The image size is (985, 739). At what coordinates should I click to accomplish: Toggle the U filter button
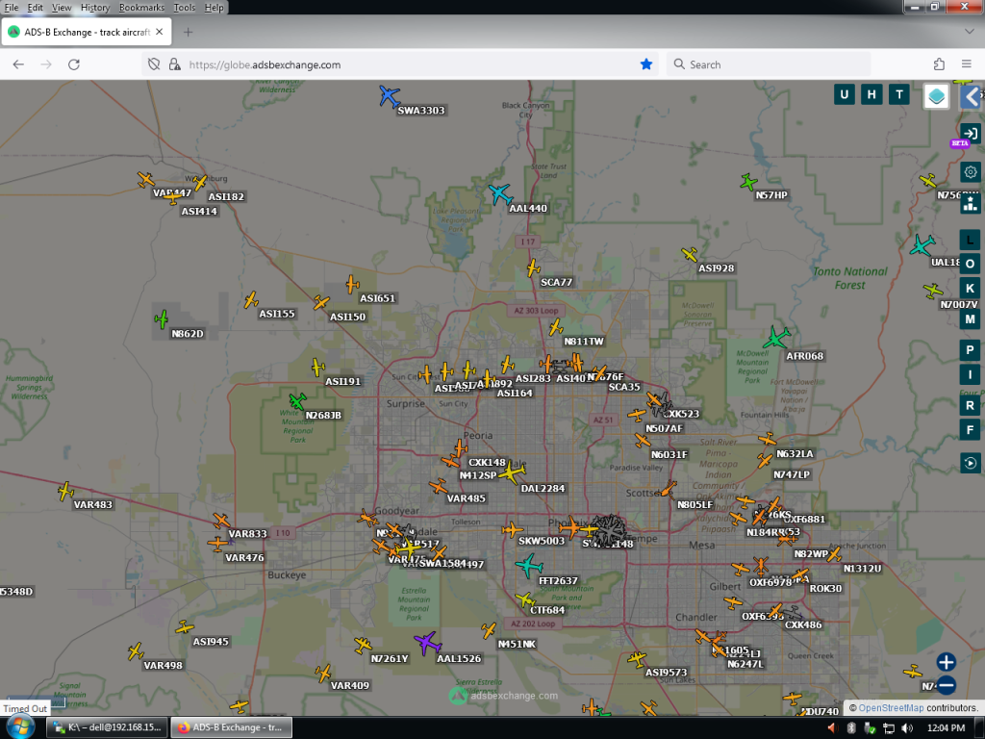click(845, 94)
